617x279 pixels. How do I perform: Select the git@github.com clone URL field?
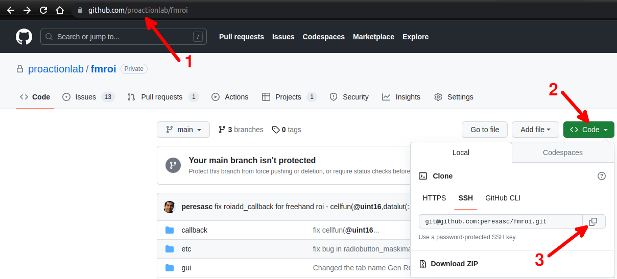(501, 221)
